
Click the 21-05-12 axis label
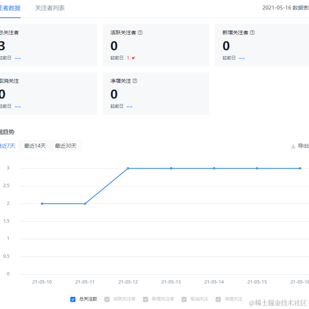[128, 282]
